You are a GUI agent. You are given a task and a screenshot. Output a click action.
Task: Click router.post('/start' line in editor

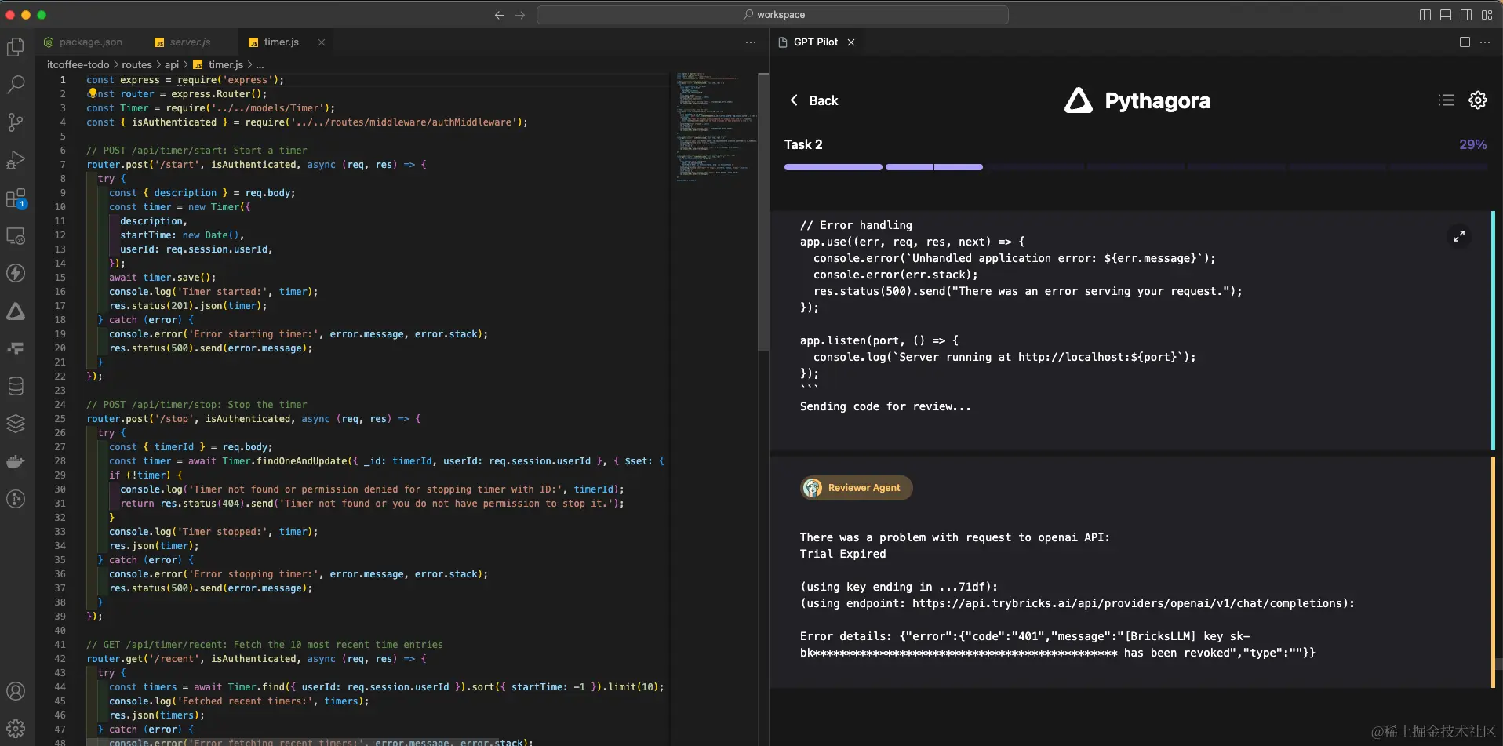coord(257,165)
